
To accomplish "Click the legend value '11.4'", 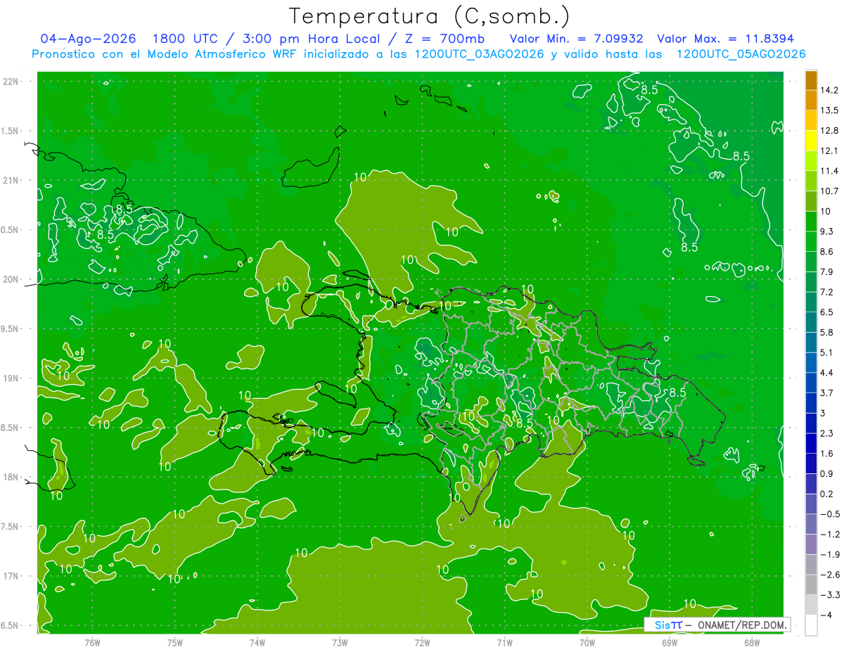I will click(829, 171).
